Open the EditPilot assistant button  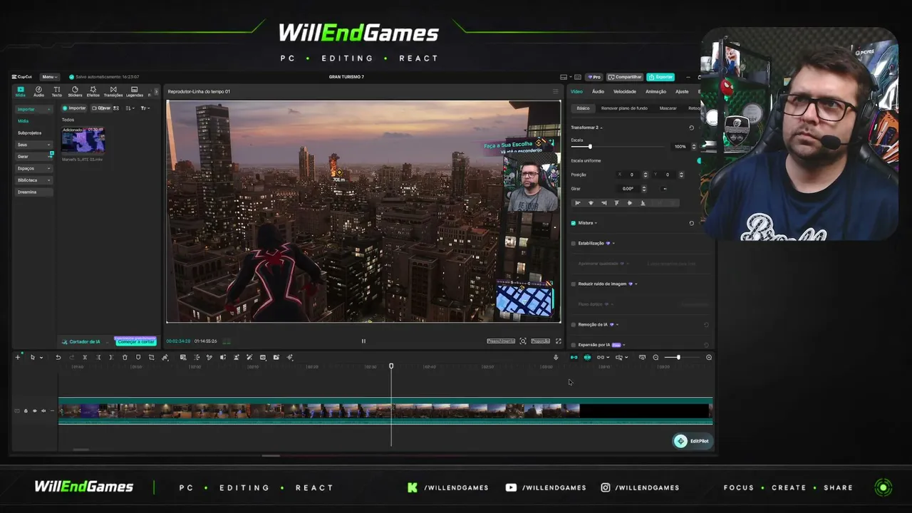pyautogui.click(x=693, y=441)
